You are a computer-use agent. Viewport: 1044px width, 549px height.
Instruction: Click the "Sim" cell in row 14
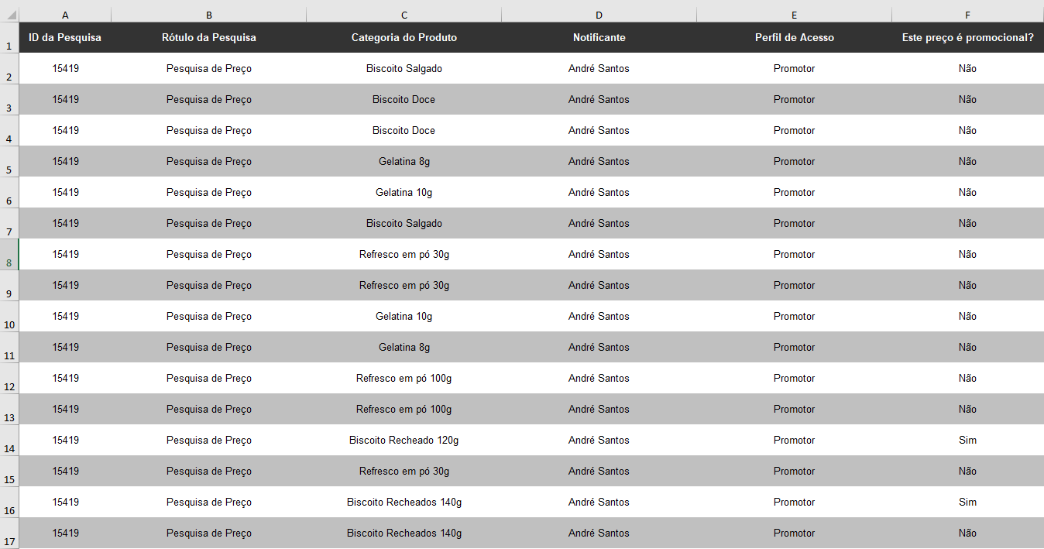(x=967, y=440)
